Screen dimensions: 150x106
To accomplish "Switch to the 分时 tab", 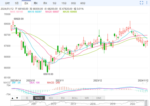I will 7,3.
